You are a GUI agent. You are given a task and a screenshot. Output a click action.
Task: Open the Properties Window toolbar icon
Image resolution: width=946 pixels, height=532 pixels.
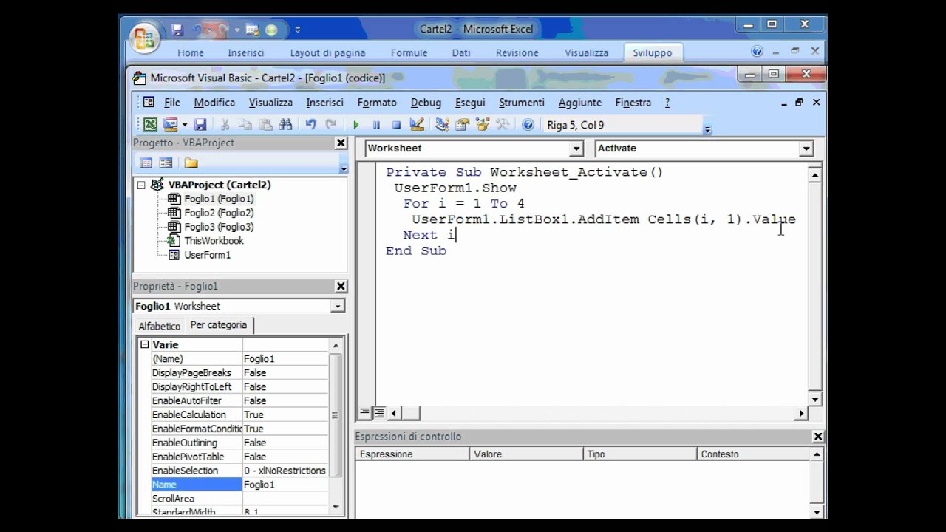pyautogui.click(x=463, y=125)
